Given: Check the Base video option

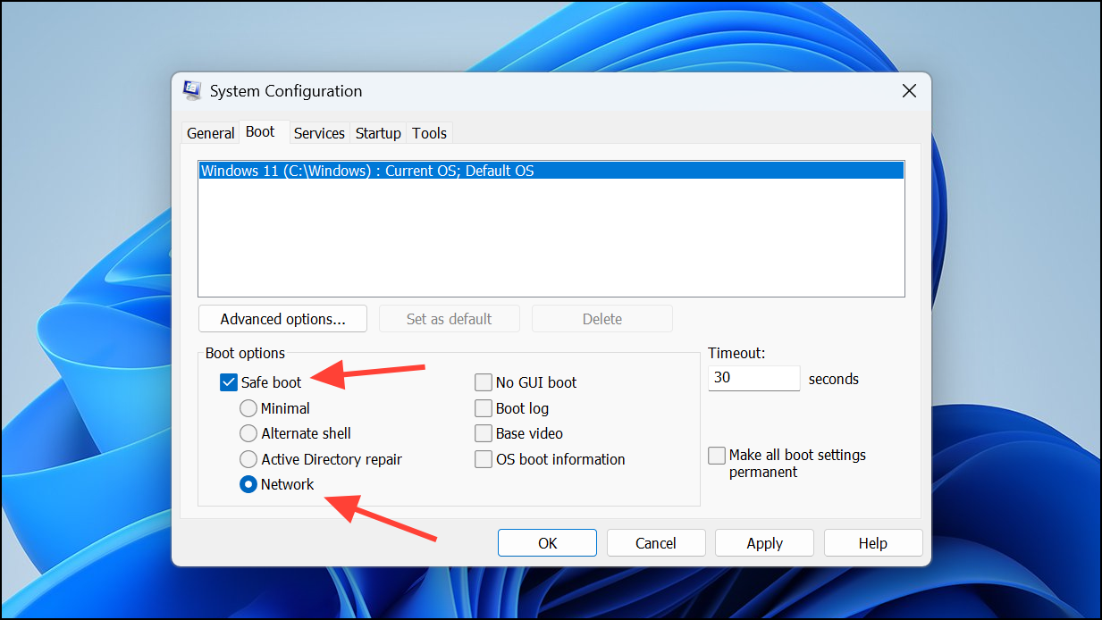Looking at the screenshot, I should click(484, 433).
